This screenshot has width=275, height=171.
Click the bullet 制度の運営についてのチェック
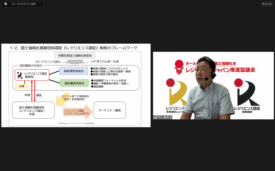tap(109, 69)
